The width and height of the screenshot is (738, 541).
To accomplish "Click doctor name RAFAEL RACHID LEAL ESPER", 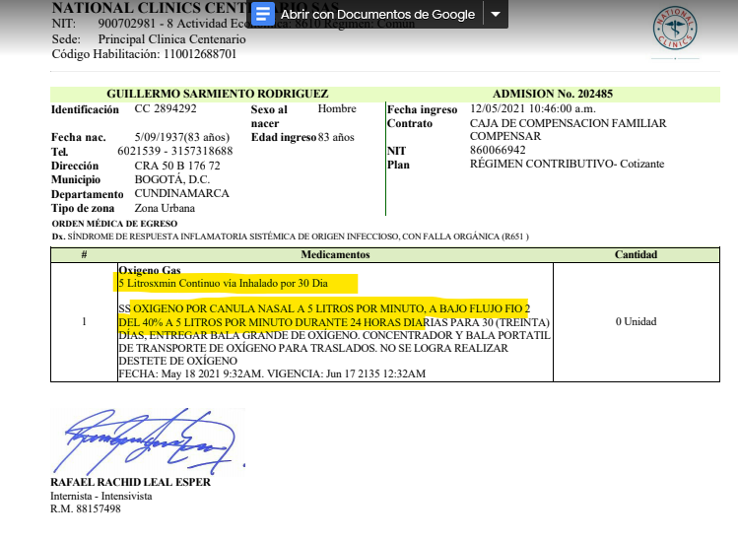I will click(130, 482).
